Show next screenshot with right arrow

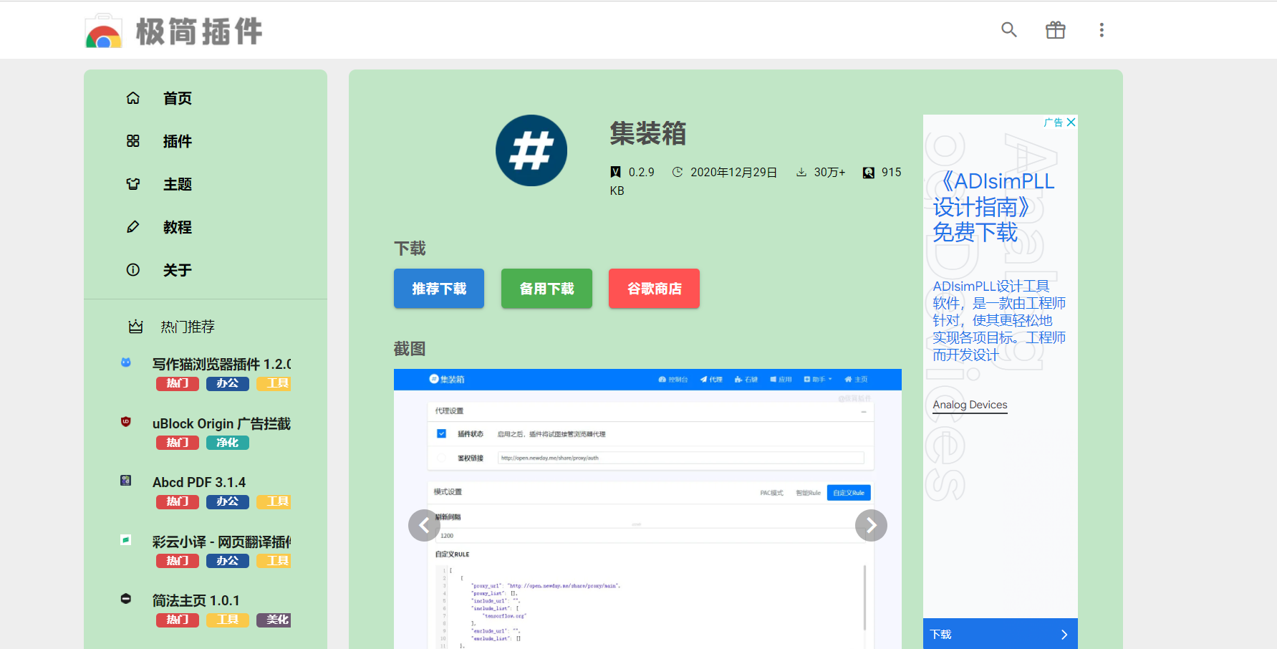[x=871, y=526]
